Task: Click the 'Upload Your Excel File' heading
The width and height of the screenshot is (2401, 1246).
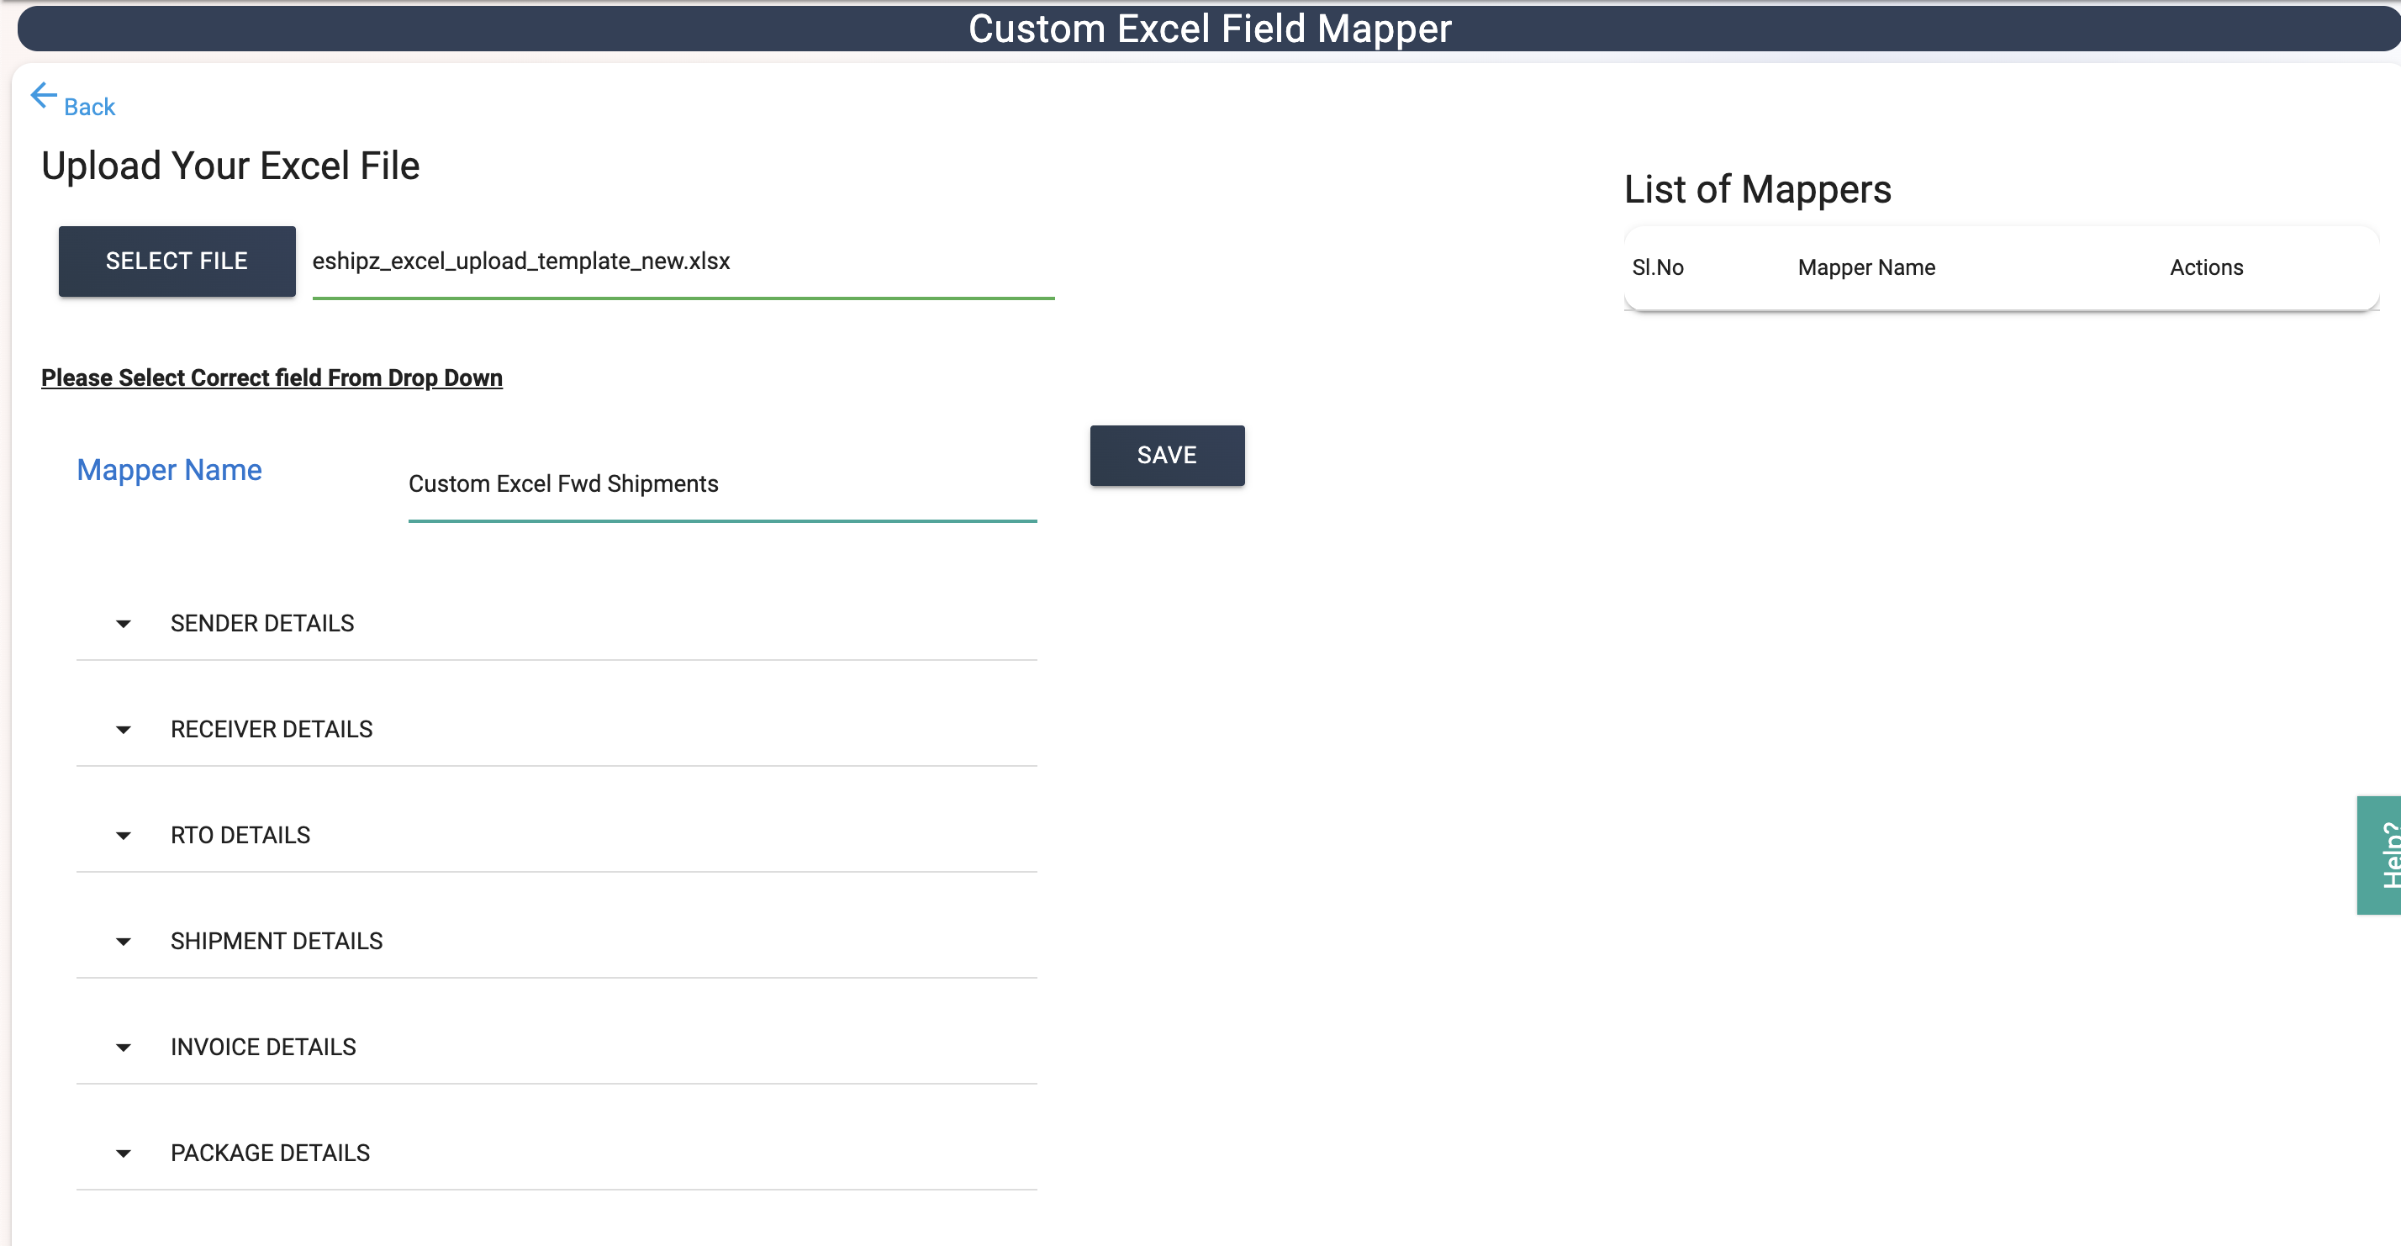Action: point(230,166)
